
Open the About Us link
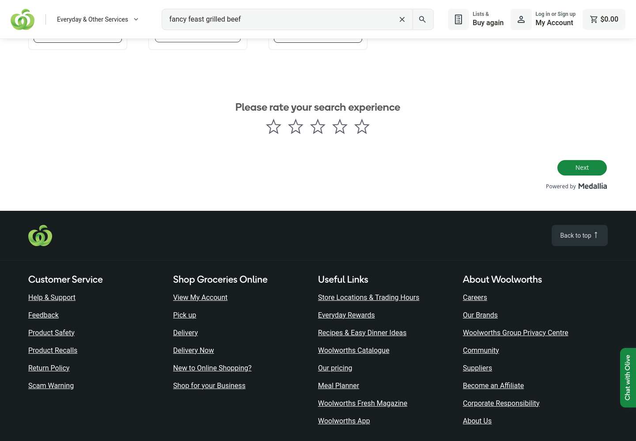click(477, 421)
